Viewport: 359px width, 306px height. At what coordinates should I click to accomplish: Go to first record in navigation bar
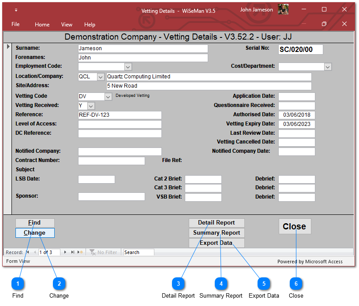coord(27,252)
